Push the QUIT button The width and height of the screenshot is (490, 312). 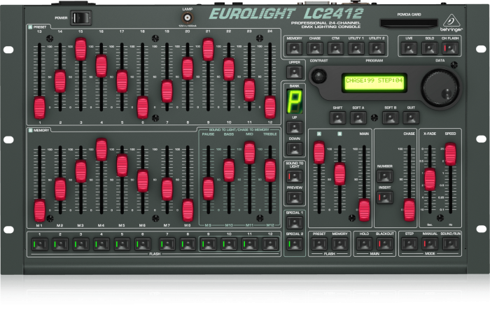coord(411,118)
